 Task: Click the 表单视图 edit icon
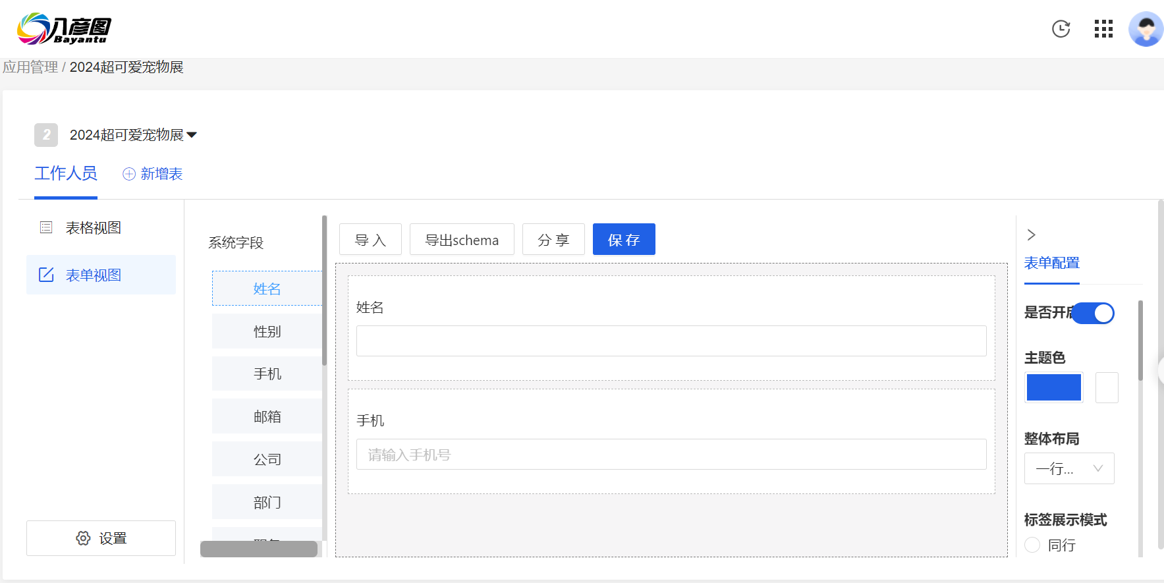pyautogui.click(x=46, y=275)
